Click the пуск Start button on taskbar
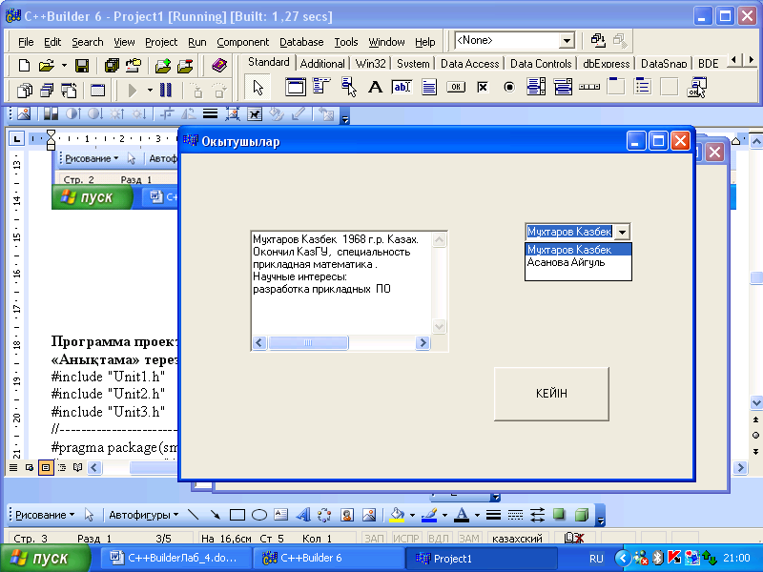The width and height of the screenshot is (763, 572). tap(46, 558)
